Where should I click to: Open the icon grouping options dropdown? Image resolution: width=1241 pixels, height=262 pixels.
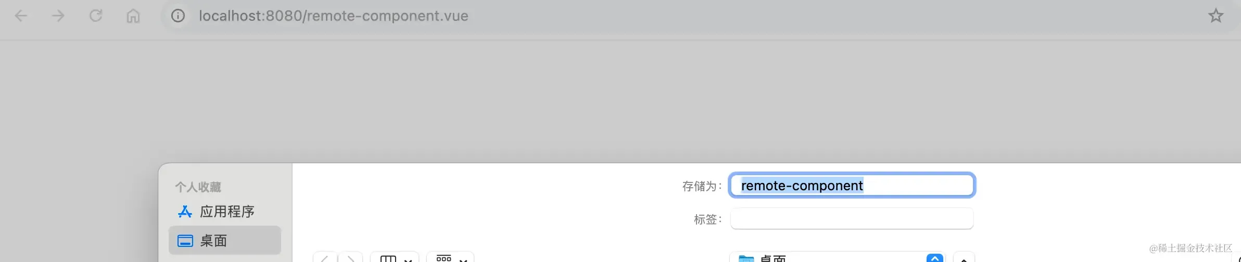click(451, 258)
